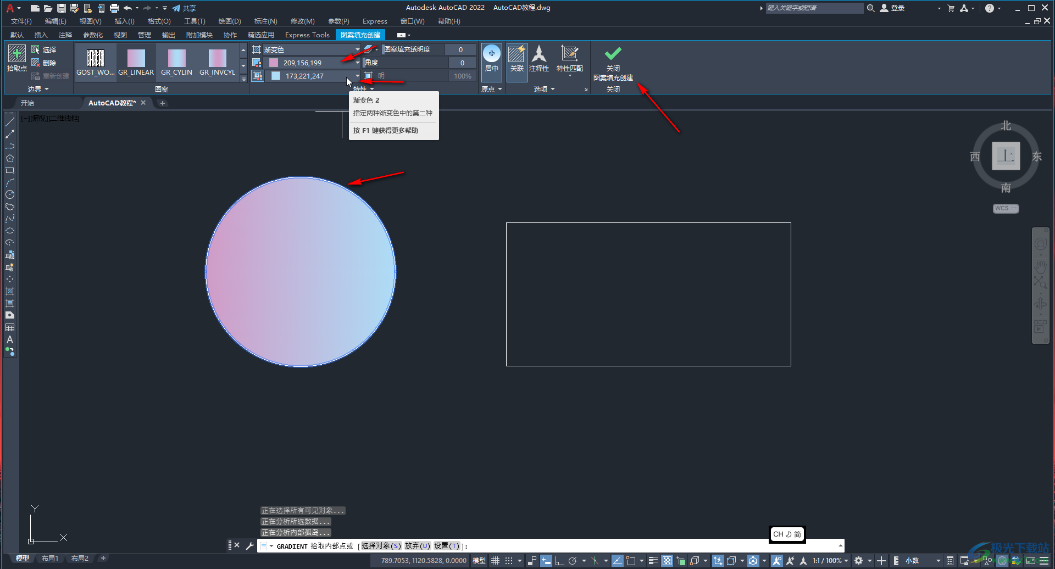
Task: Switch to the Express Tools ribbon tab
Action: point(307,35)
